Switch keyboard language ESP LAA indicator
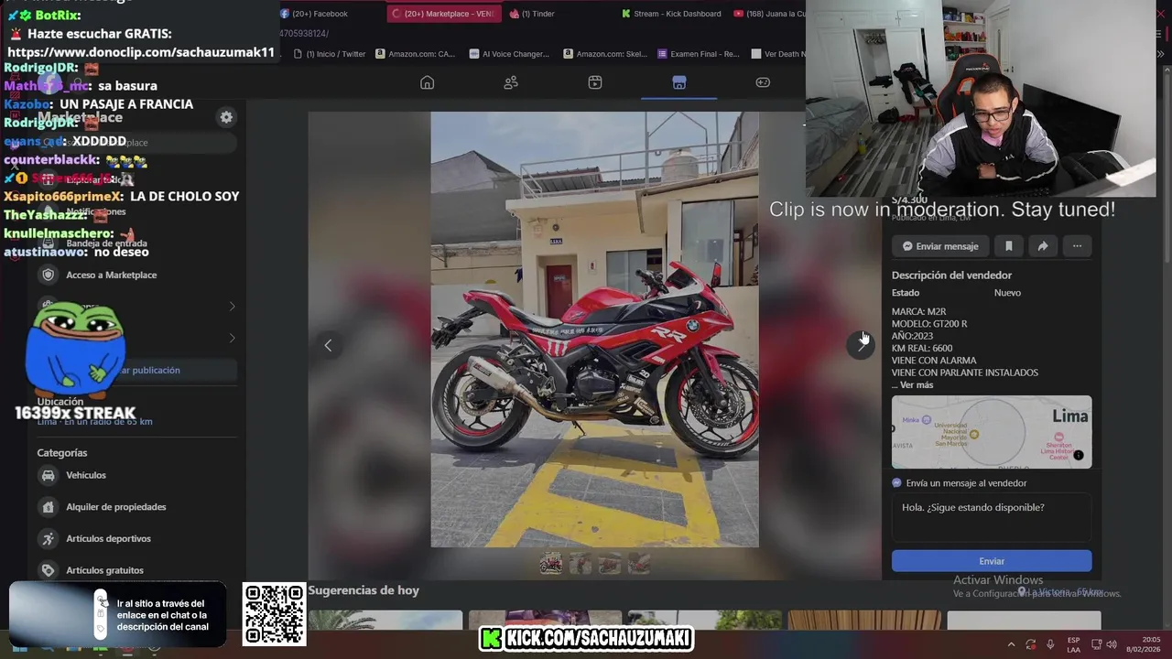Screen dimensions: 1172x659 point(1073,644)
